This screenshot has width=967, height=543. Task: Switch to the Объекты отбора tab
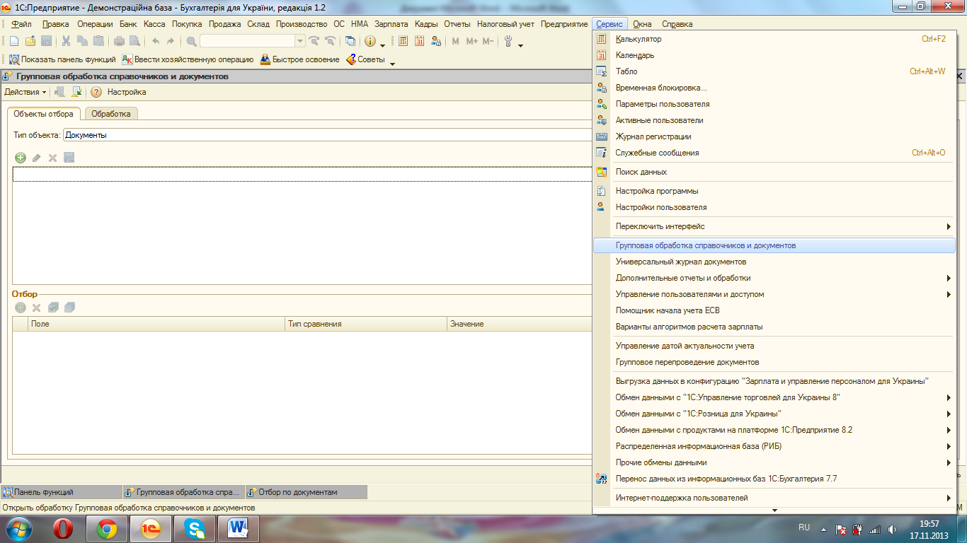coord(43,114)
